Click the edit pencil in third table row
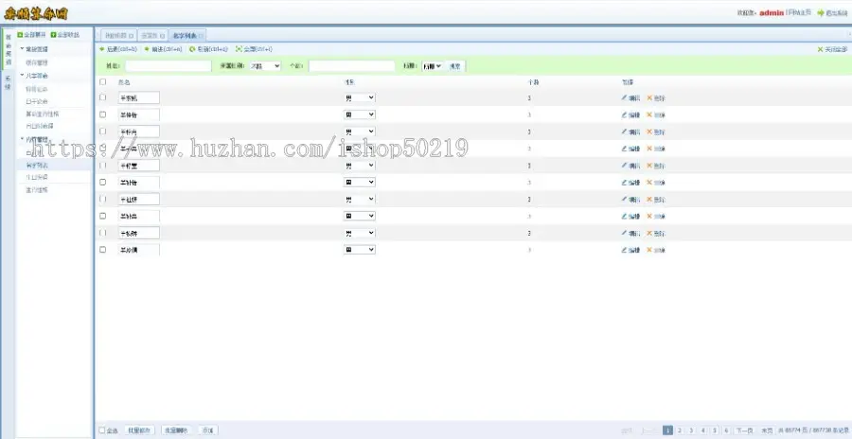This screenshot has height=439, width=852. [625, 132]
